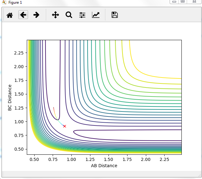Select the 'BC Distance' y-axis label
The width and height of the screenshot is (202, 179).
[x=10, y=97]
